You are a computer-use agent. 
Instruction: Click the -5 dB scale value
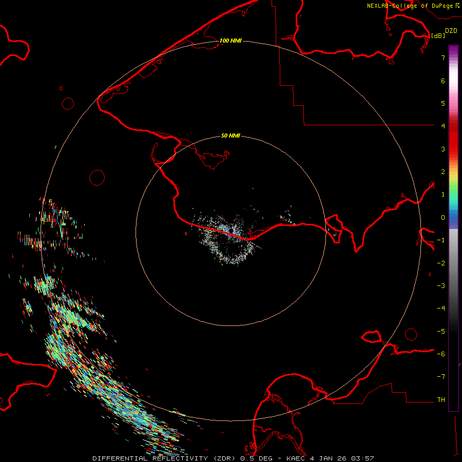[x=441, y=332]
